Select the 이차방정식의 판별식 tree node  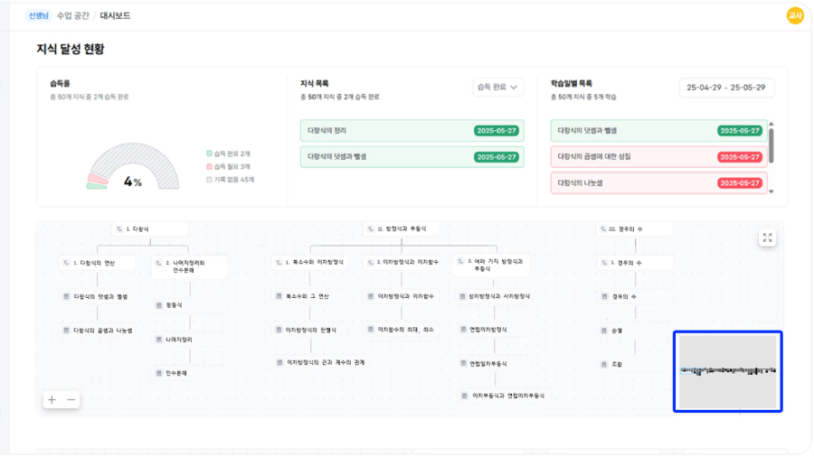311,330
